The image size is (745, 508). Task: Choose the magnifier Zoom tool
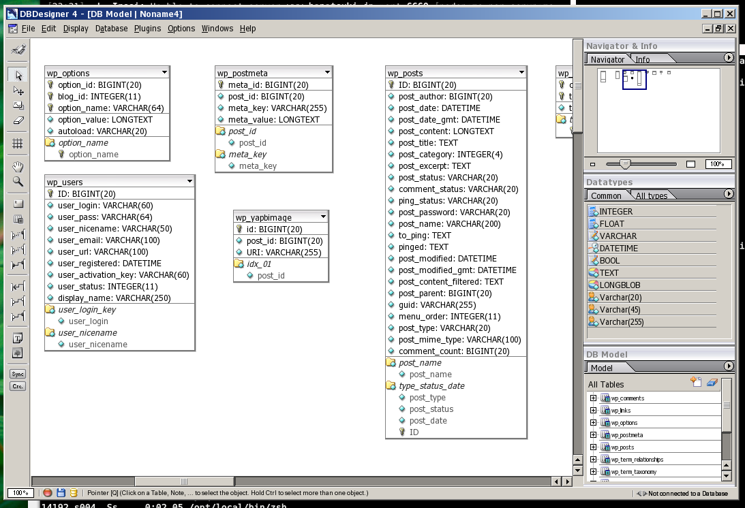click(x=18, y=182)
